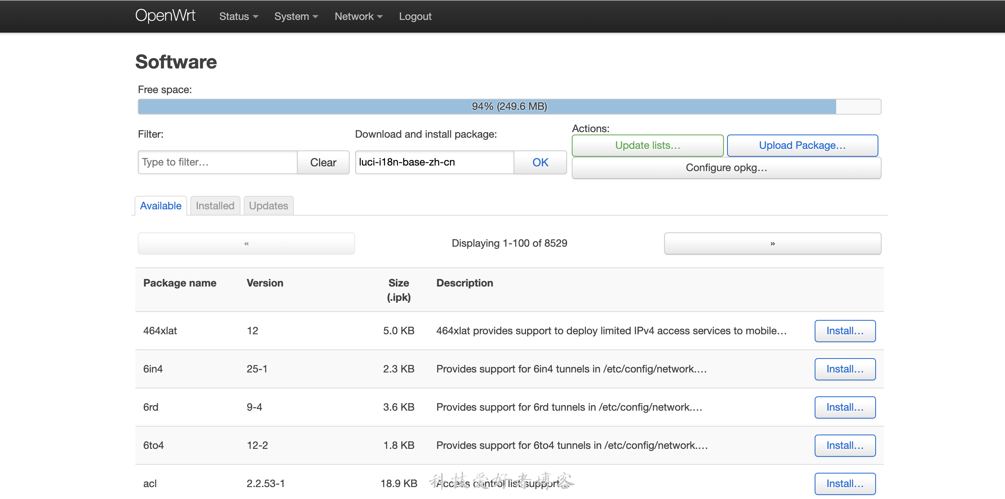Click the 2.3 KB size cell
1005x499 pixels.
coord(399,369)
